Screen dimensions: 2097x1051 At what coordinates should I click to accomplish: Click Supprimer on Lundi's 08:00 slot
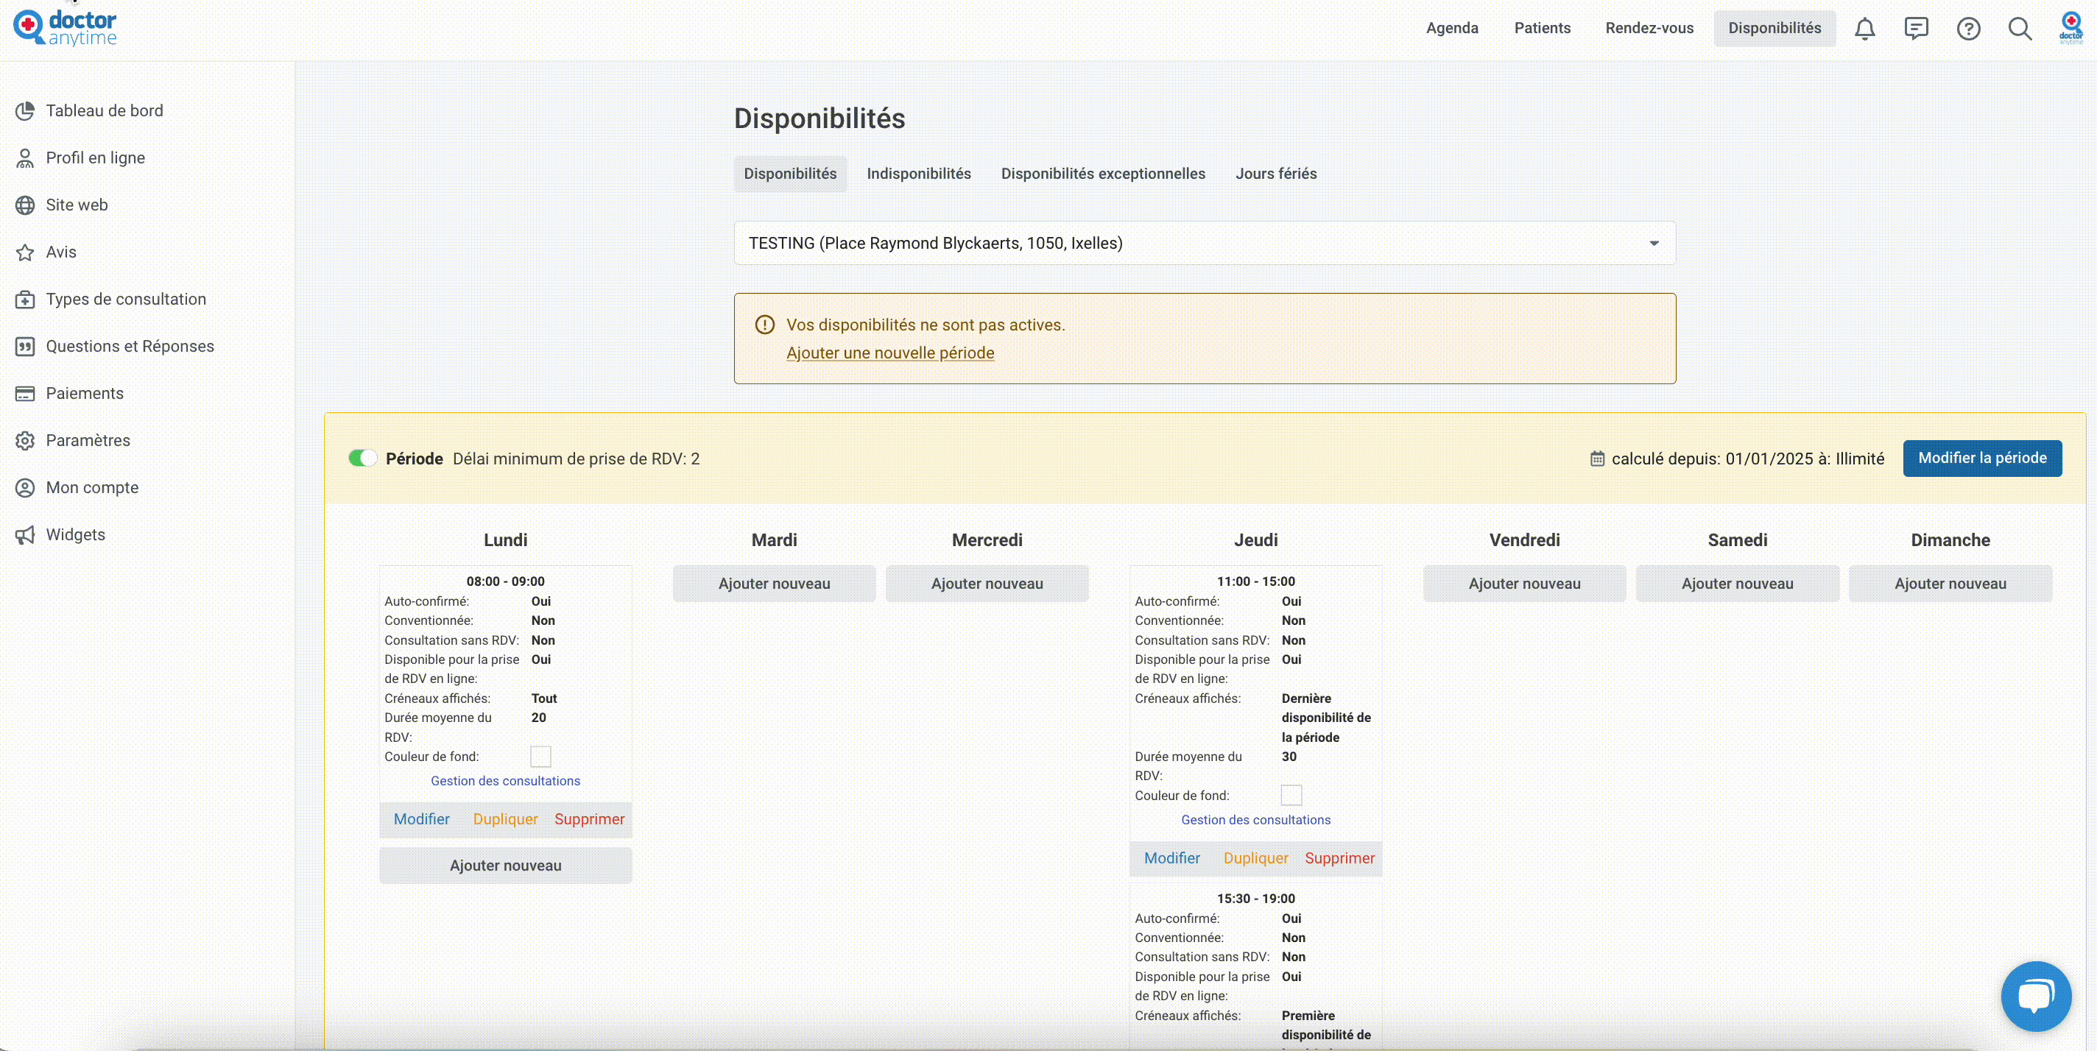(x=589, y=818)
